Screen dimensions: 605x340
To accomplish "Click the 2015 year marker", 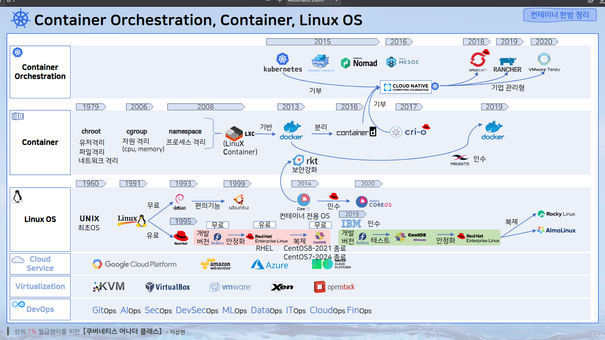I will (323, 42).
